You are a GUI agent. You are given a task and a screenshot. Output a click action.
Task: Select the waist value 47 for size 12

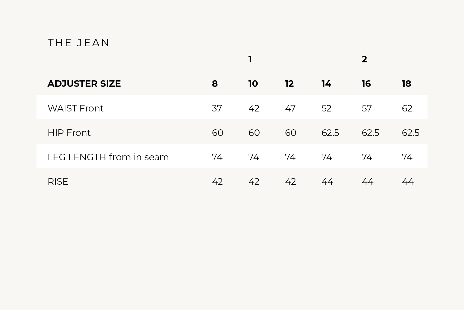point(290,108)
